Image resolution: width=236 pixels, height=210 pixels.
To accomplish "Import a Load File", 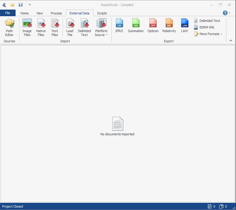I will (70, 27).
